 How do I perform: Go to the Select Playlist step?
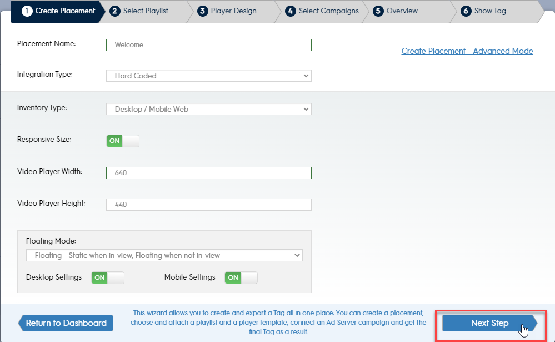click(x=146, y=11)
